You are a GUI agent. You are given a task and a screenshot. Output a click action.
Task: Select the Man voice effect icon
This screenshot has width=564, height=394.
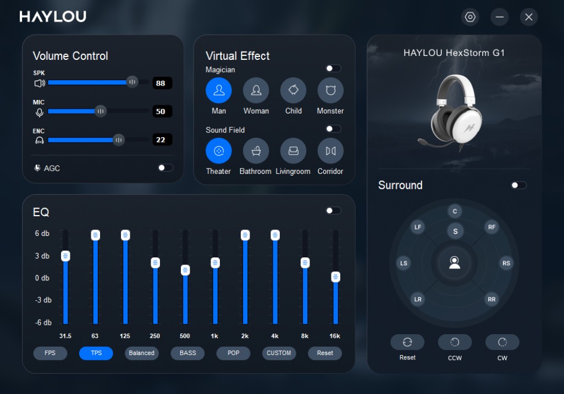[218, 90]
